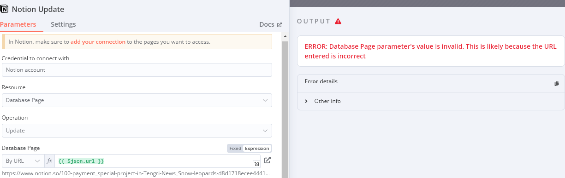Copy error details with the copy icon
The height and width of the screenshot is (178, 565).
556,84
